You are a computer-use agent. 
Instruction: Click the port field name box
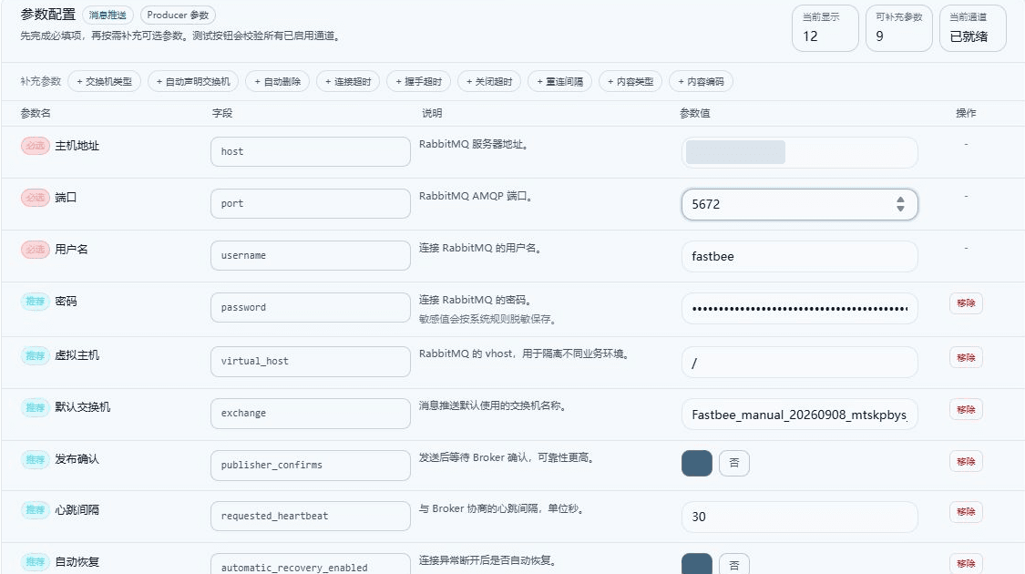point(311,203)
